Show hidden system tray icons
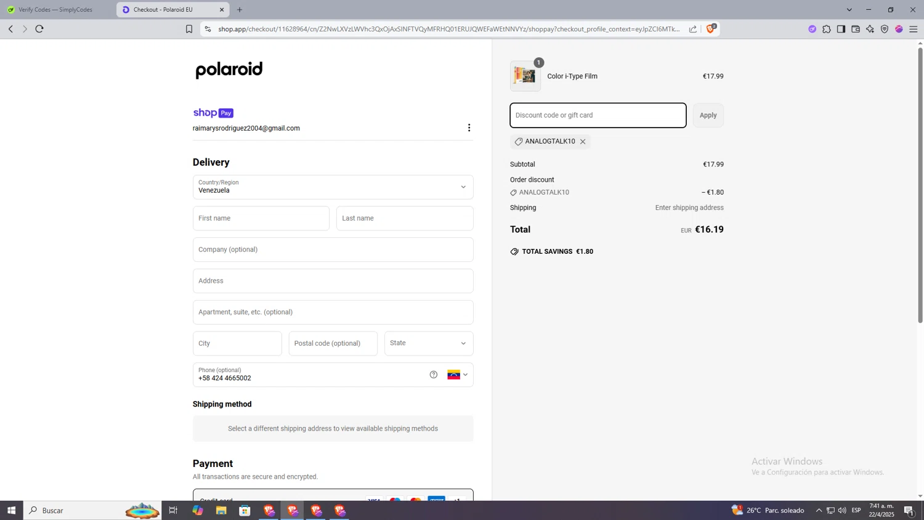This screenshot has width=924, height=520. (x=819, y=510)
